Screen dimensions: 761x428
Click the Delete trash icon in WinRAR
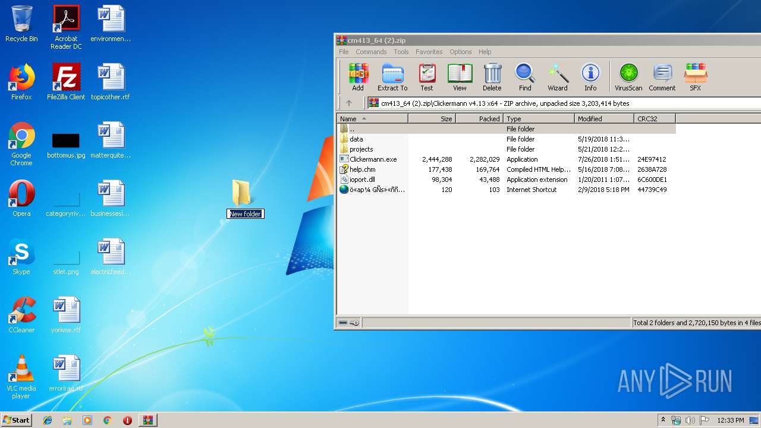pos(492,77)
